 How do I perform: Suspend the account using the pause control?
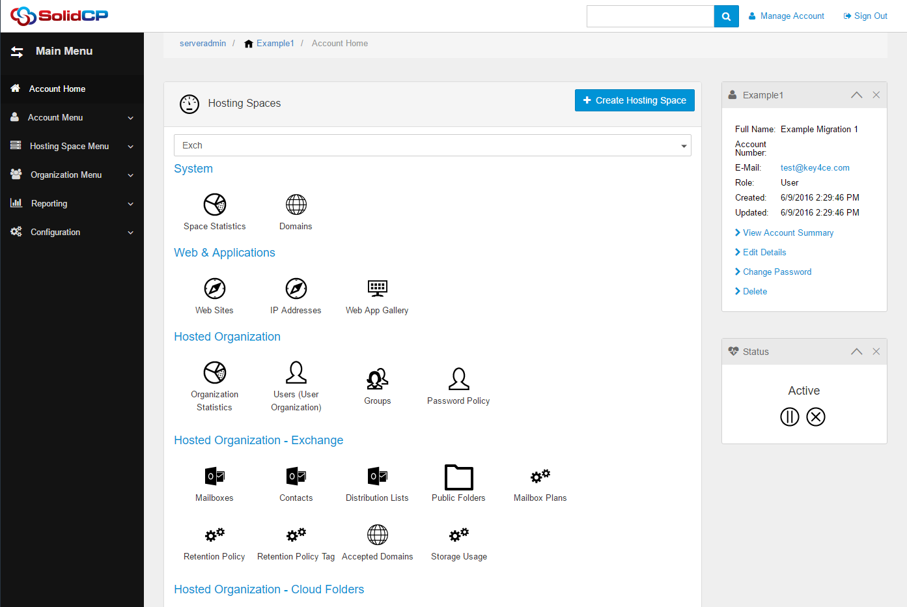tap(790, 417)
